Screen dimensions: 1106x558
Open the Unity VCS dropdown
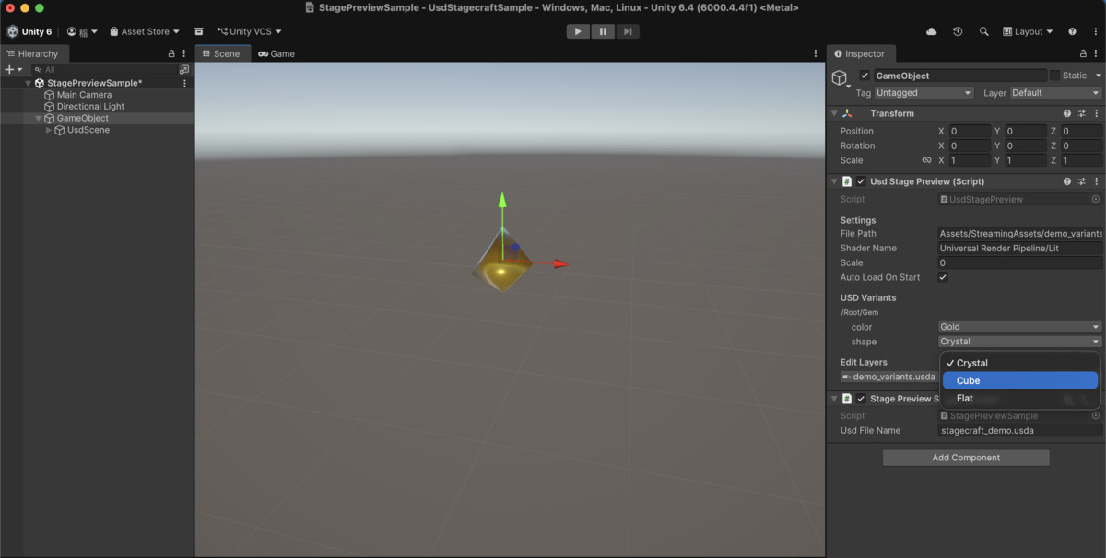coord(250,31)
